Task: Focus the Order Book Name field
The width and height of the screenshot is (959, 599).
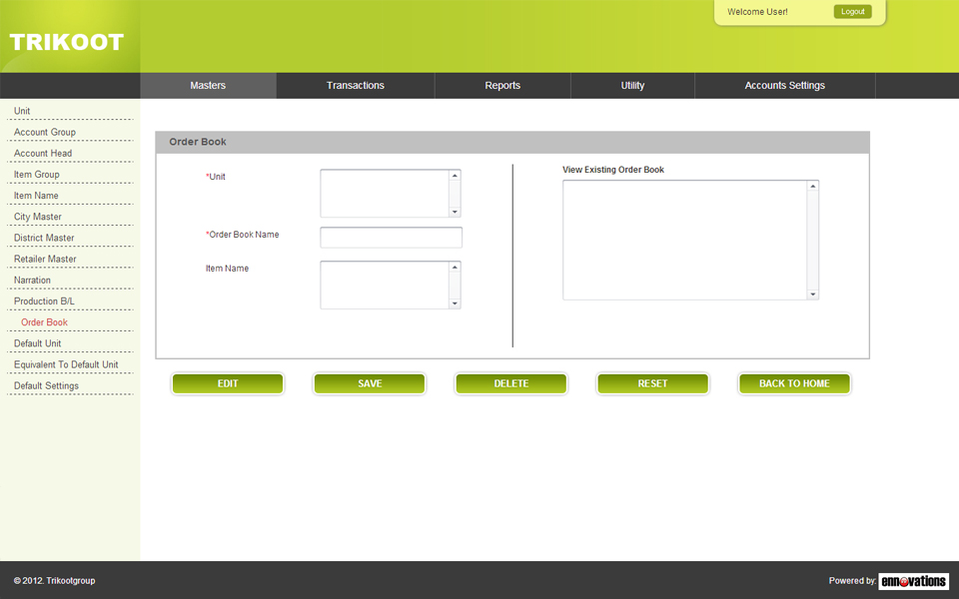Action: [x=391, y=238]
